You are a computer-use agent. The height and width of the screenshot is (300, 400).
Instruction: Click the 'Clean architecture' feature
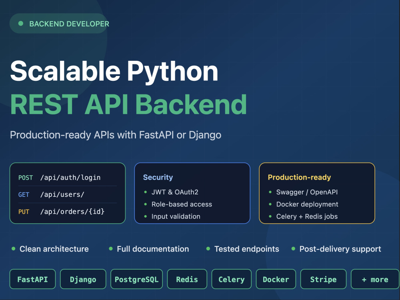click(50, 249)
